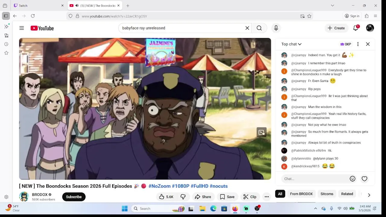Dislike the video
The image size is (386, 217).
tap(183, 197)
